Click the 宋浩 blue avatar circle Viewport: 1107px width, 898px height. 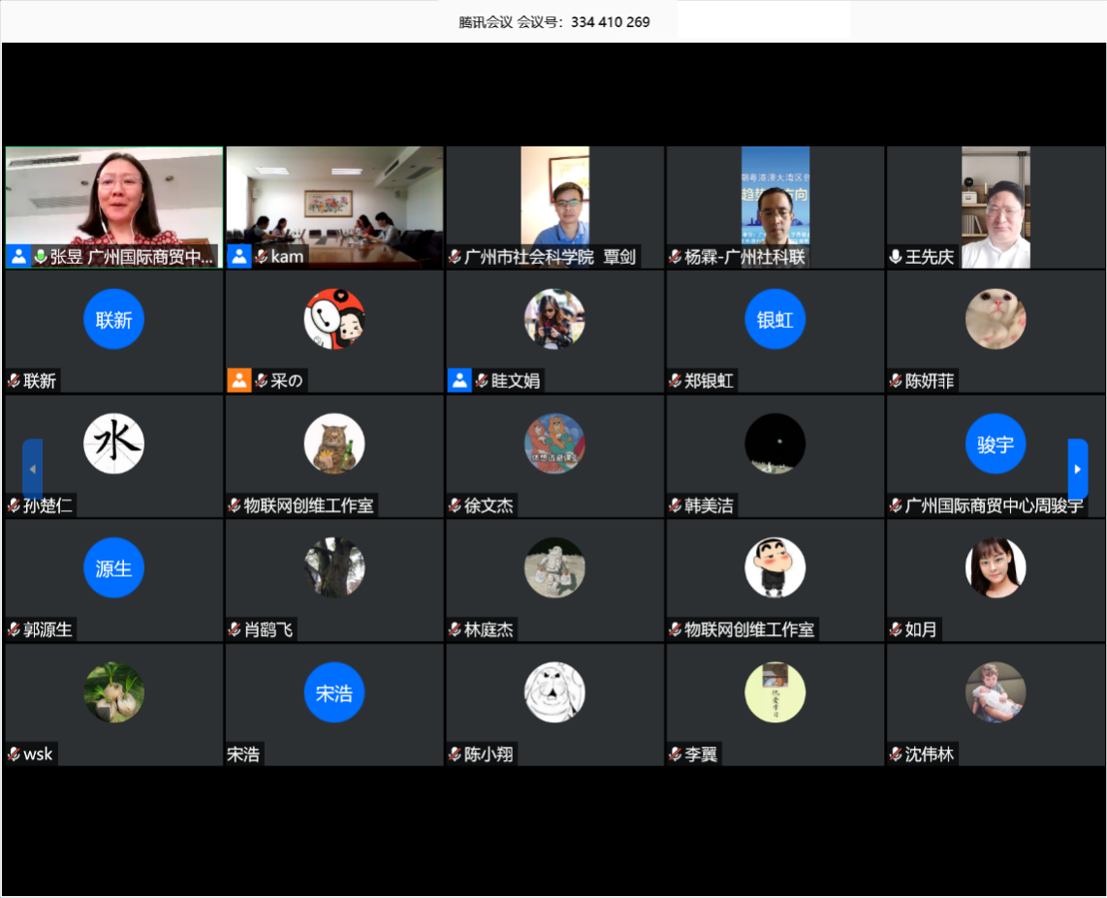333,691
